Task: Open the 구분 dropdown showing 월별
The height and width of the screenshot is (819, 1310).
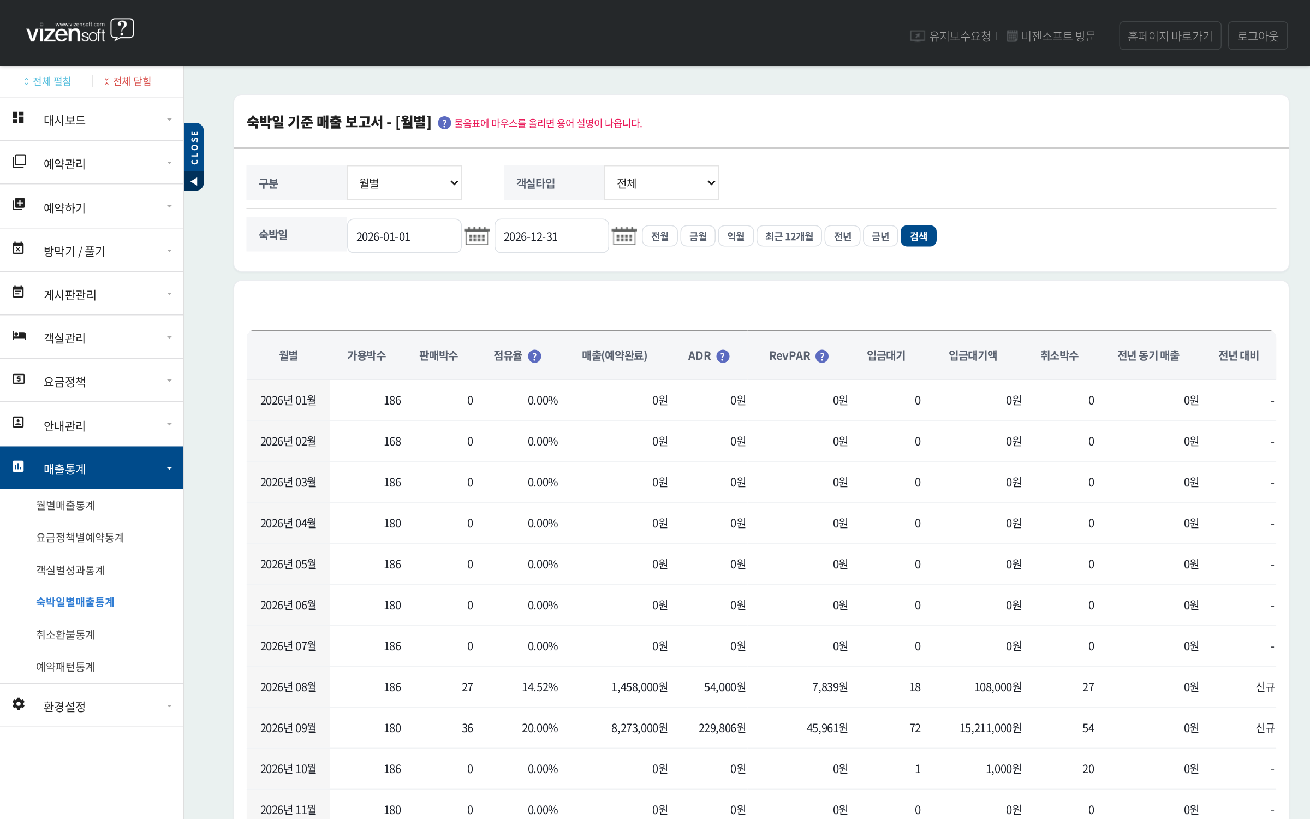Action: 404,183
